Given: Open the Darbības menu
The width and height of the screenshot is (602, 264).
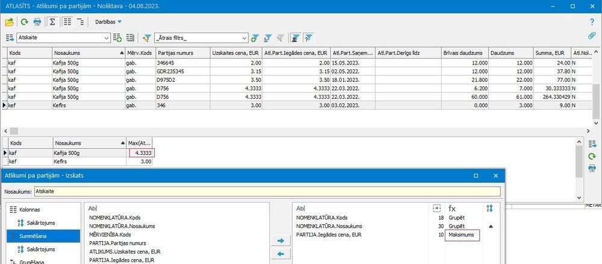Looking at the screenshot, I should coord(108,22).
